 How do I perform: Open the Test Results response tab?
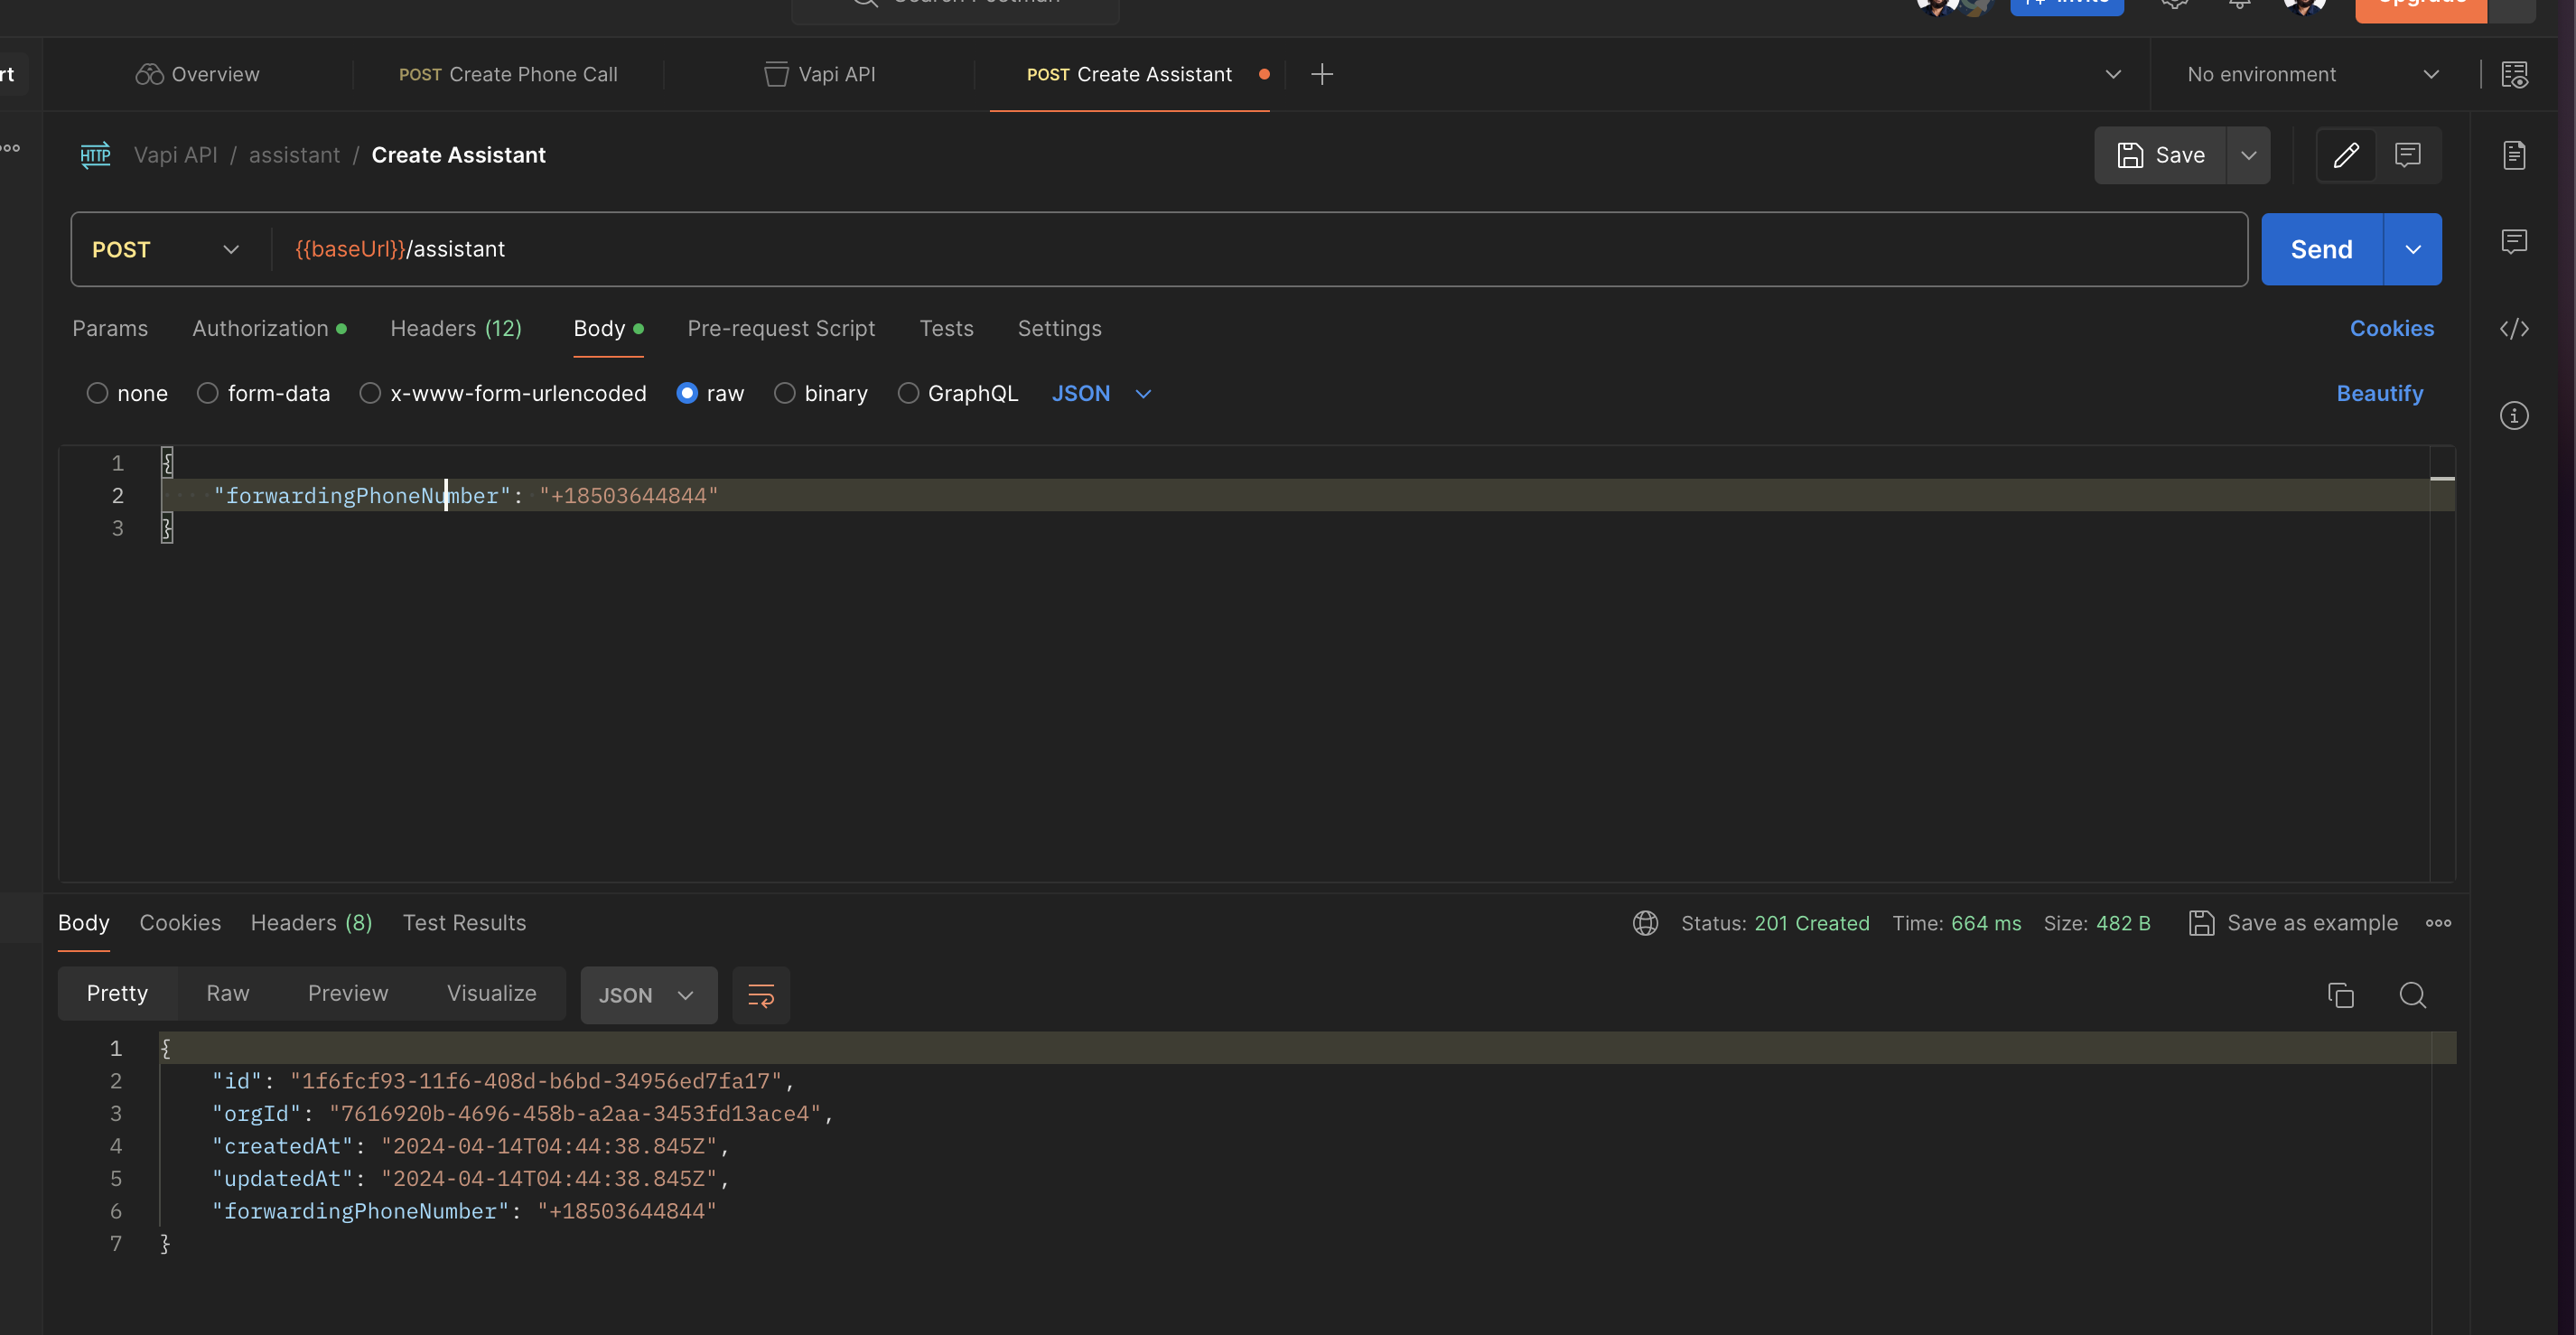coord(464,922)
